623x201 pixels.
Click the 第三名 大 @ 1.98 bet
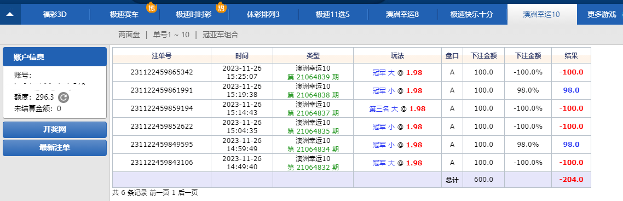(397, 108)
